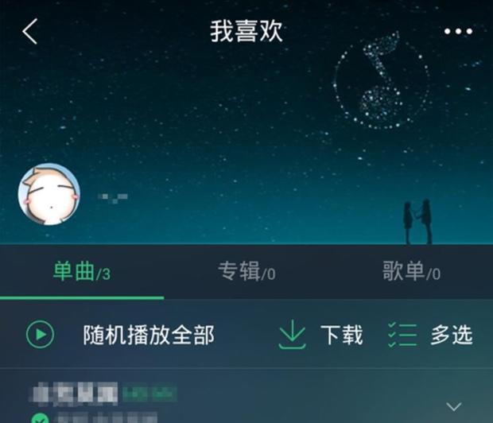
Task: Open the three-dot more options menu
Action: tap(458, 31)
